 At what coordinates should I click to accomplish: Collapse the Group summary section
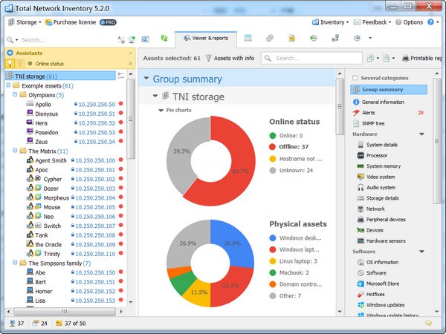click(x=146, y=79)
